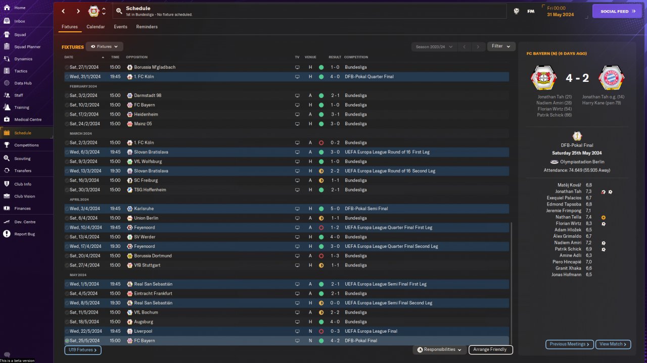Click the manager profile face icon
The image size is (647, 363).
517,11
